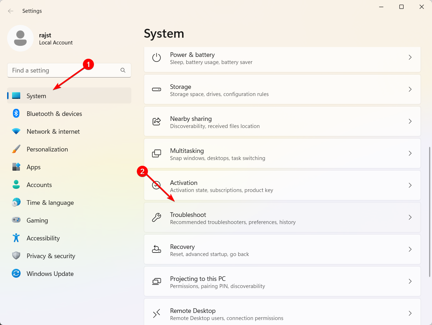Open the Troubleshoot settings
432x325 pixels.
[x=282, y=217]
